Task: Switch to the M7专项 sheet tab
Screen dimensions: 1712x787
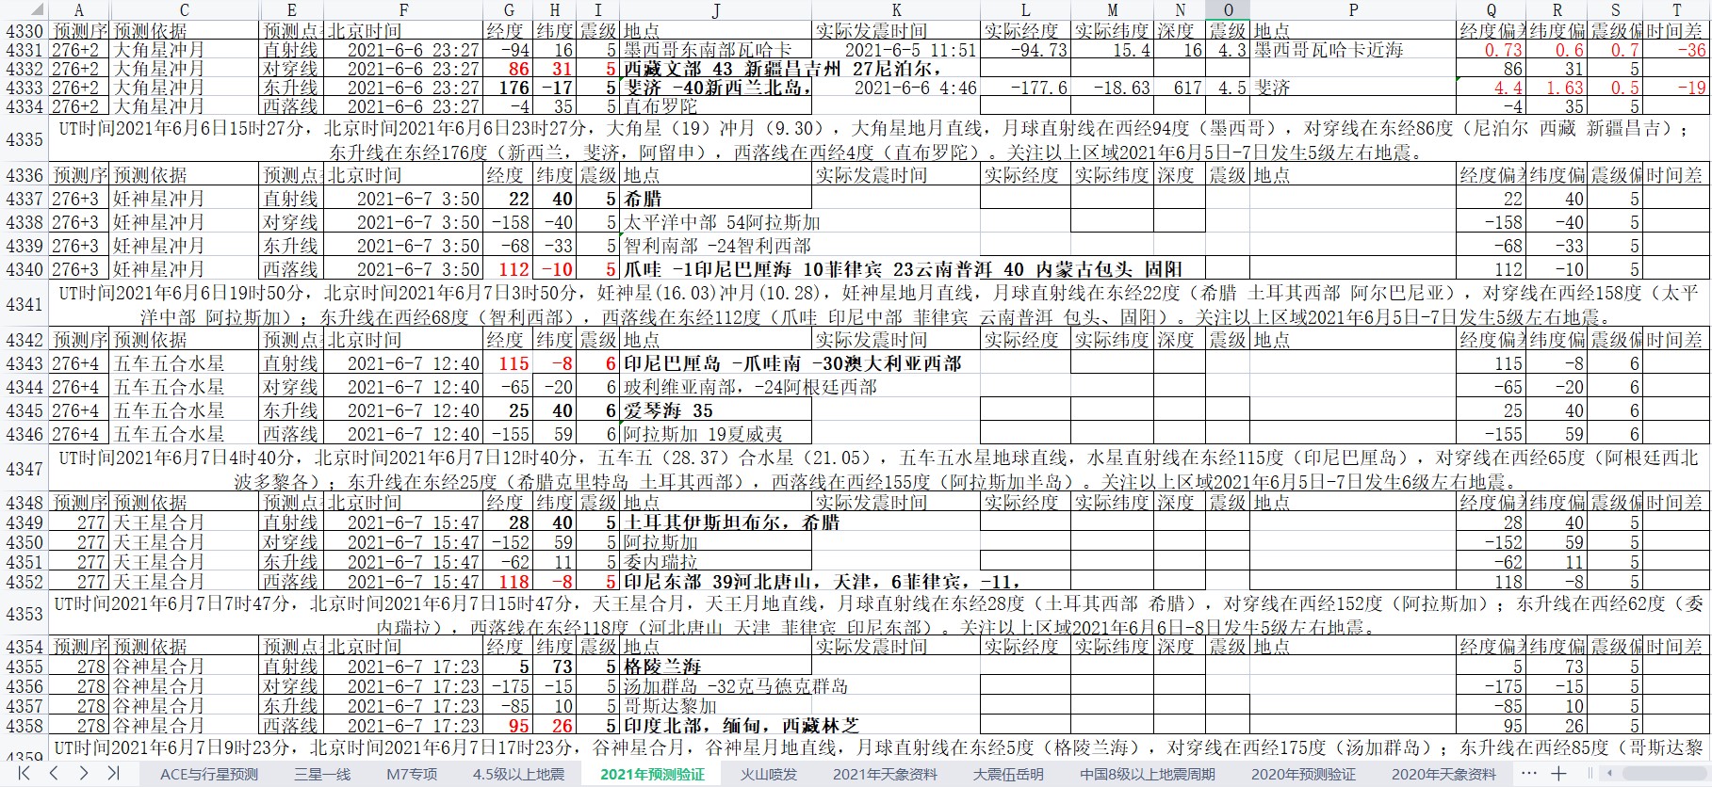Action: pos(412,774)
